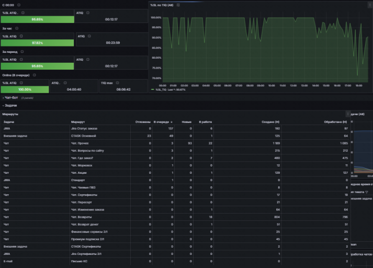Click the 97.82% green gauge bar
This screenshot has width=373, height=268.
(x=37, y=43)
